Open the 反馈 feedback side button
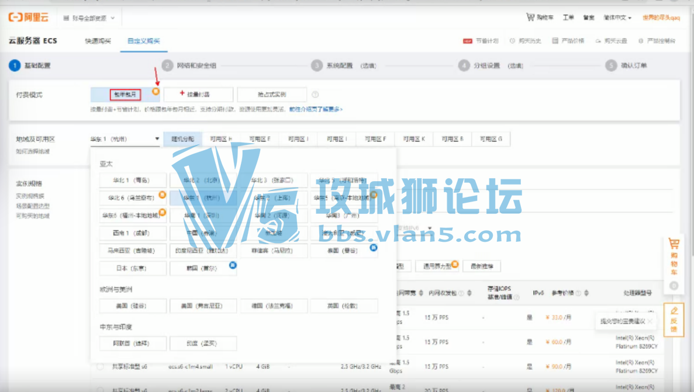Screen dimensions: 694x392 pos(674,320)
